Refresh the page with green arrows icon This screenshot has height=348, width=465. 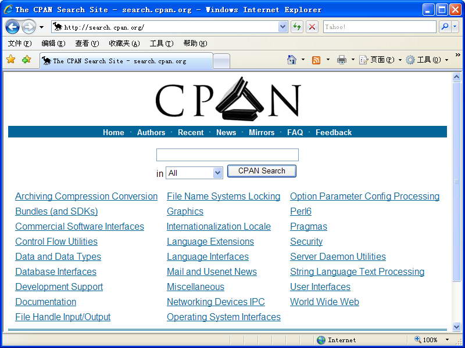pyautogui.click(x=297, y=27)
